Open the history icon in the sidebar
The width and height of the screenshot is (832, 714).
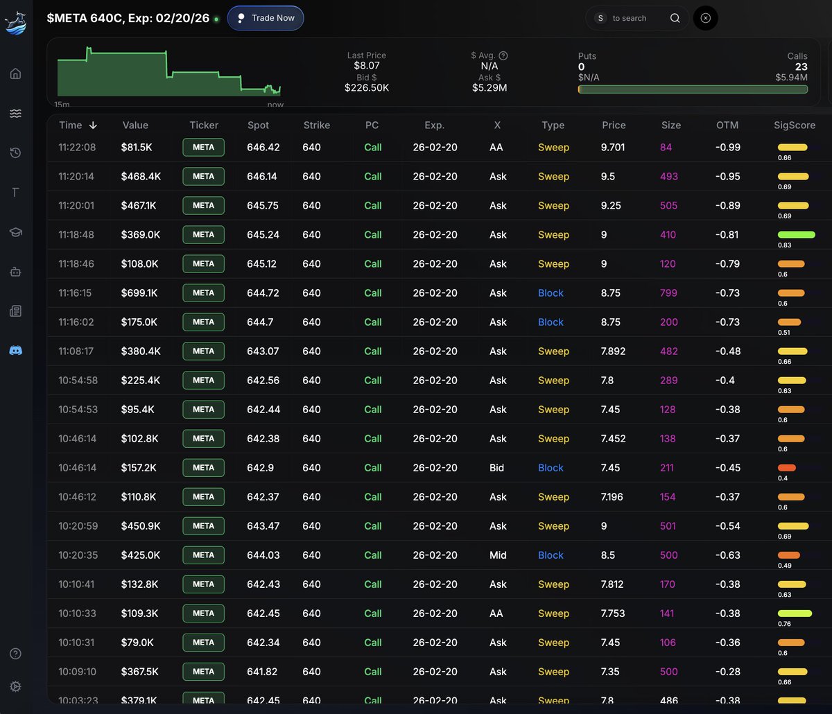pyautogui.click(x=15, y=153)
